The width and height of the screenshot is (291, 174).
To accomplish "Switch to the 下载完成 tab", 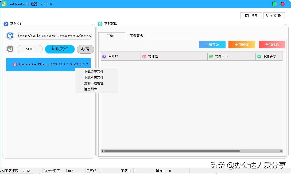I will point(136,36).
